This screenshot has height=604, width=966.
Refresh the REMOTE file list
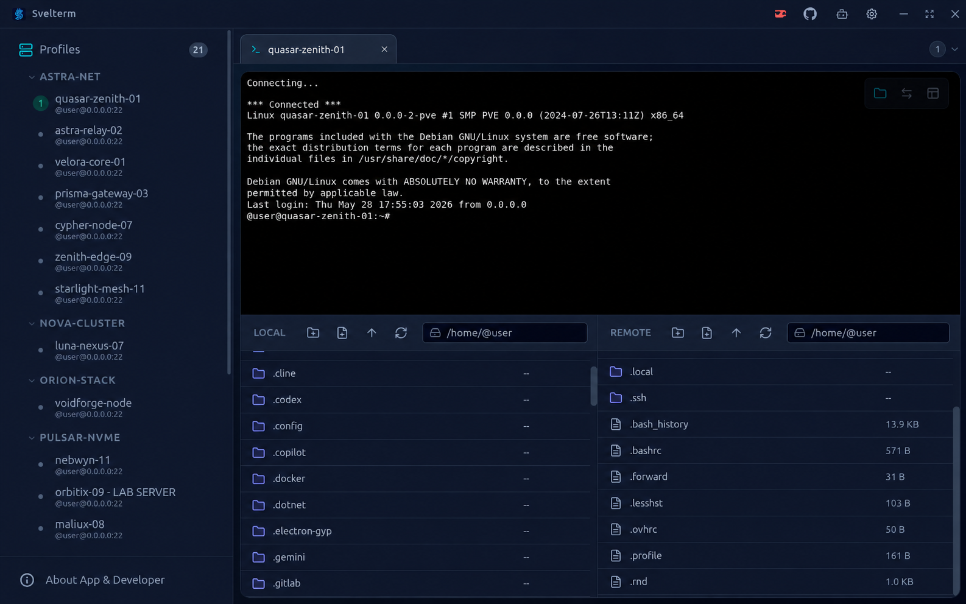766,332
